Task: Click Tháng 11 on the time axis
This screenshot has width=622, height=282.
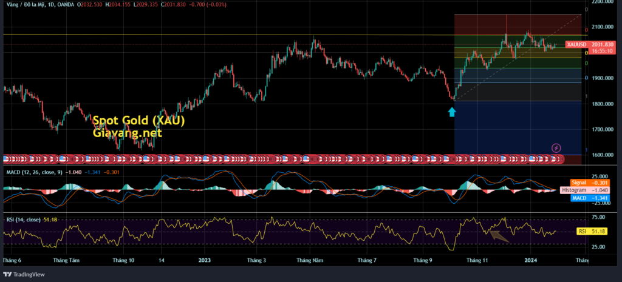Action: click(x=477, y=260)
